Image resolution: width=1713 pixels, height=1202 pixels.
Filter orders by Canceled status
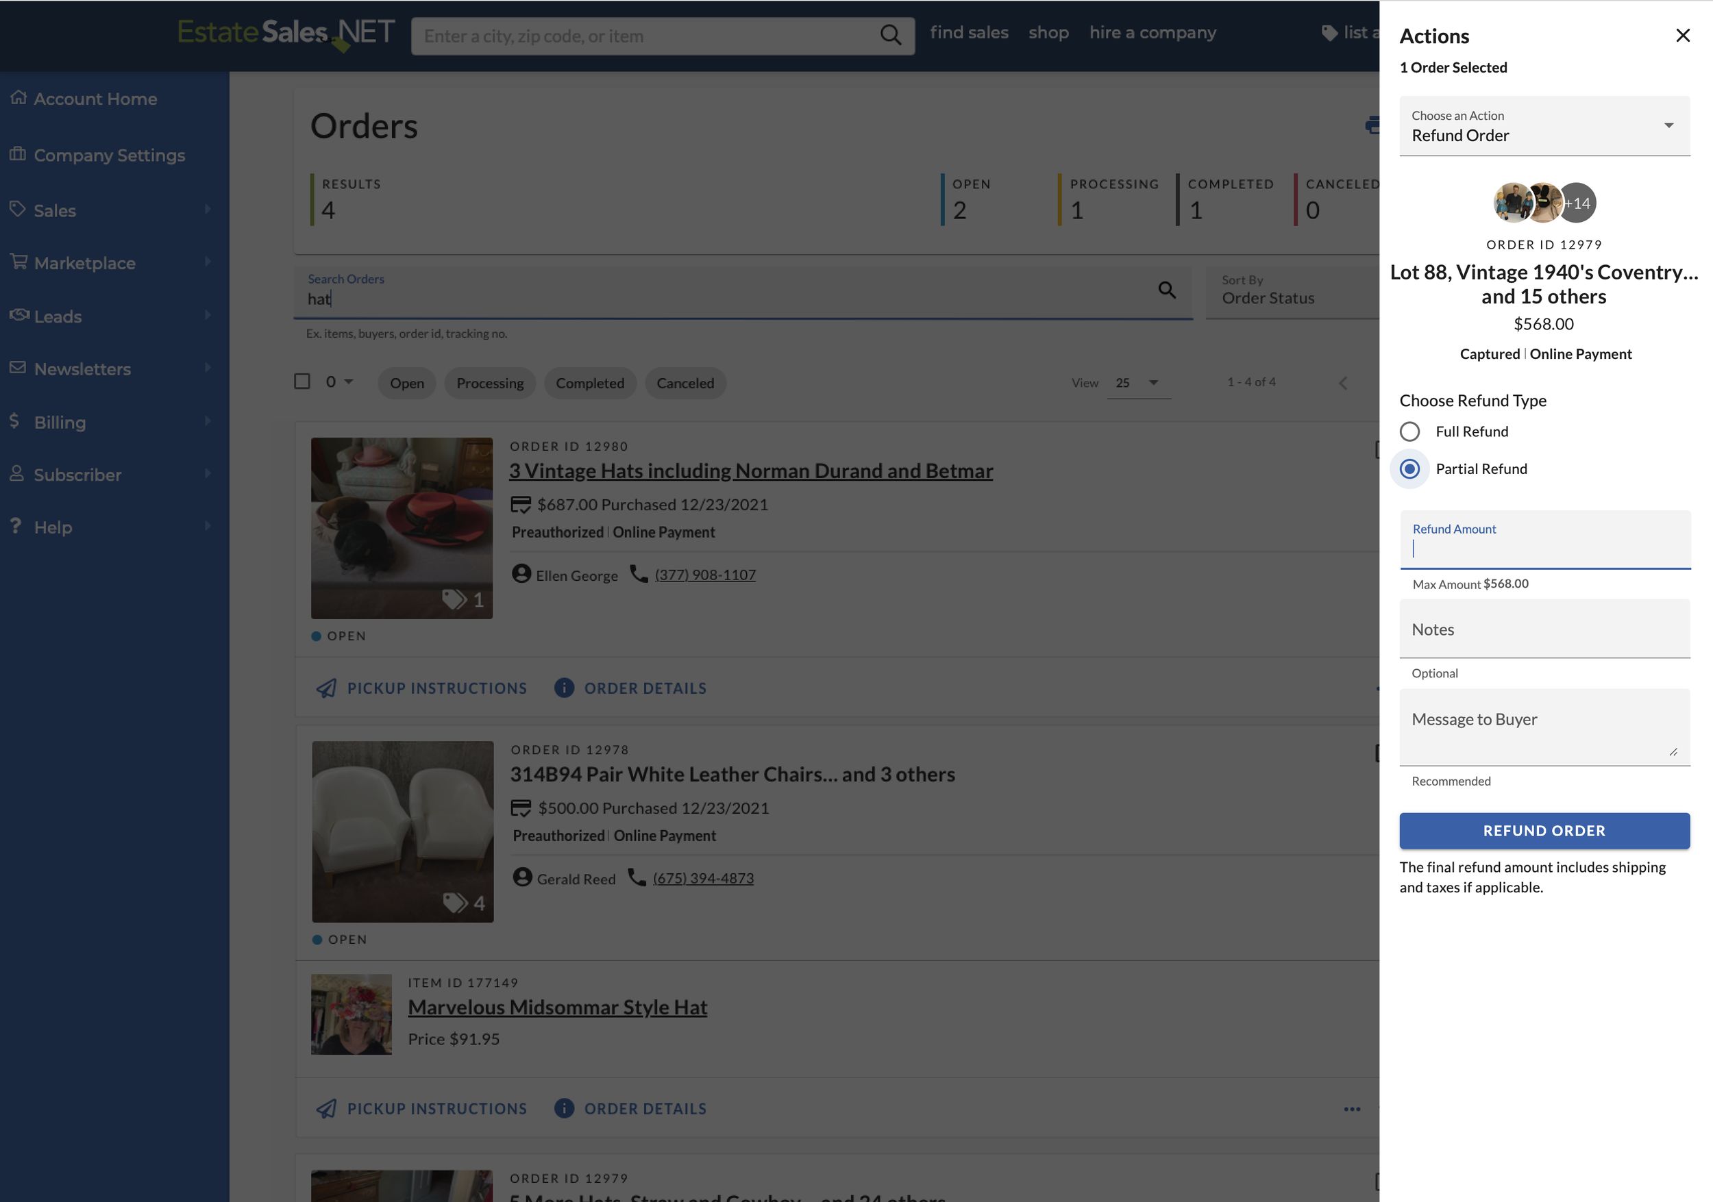pyautogui.click(x=685, y=384)
